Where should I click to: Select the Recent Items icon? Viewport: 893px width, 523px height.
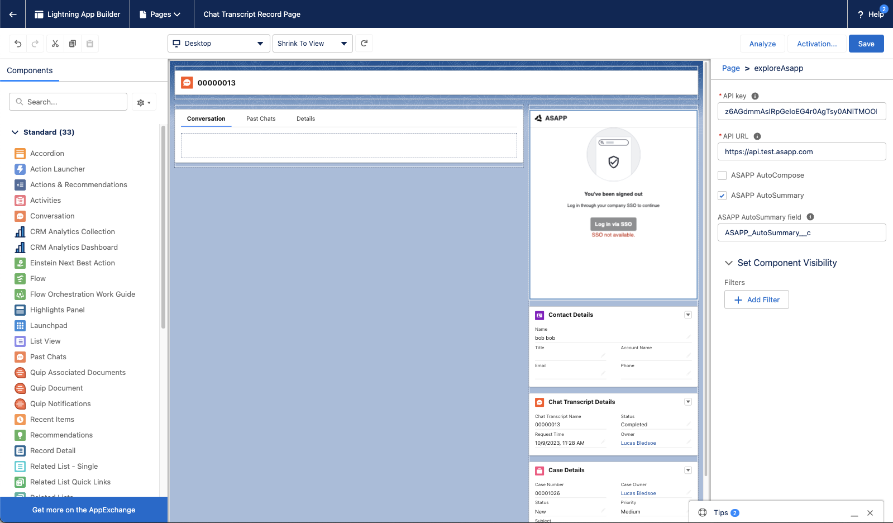[20, 420]
